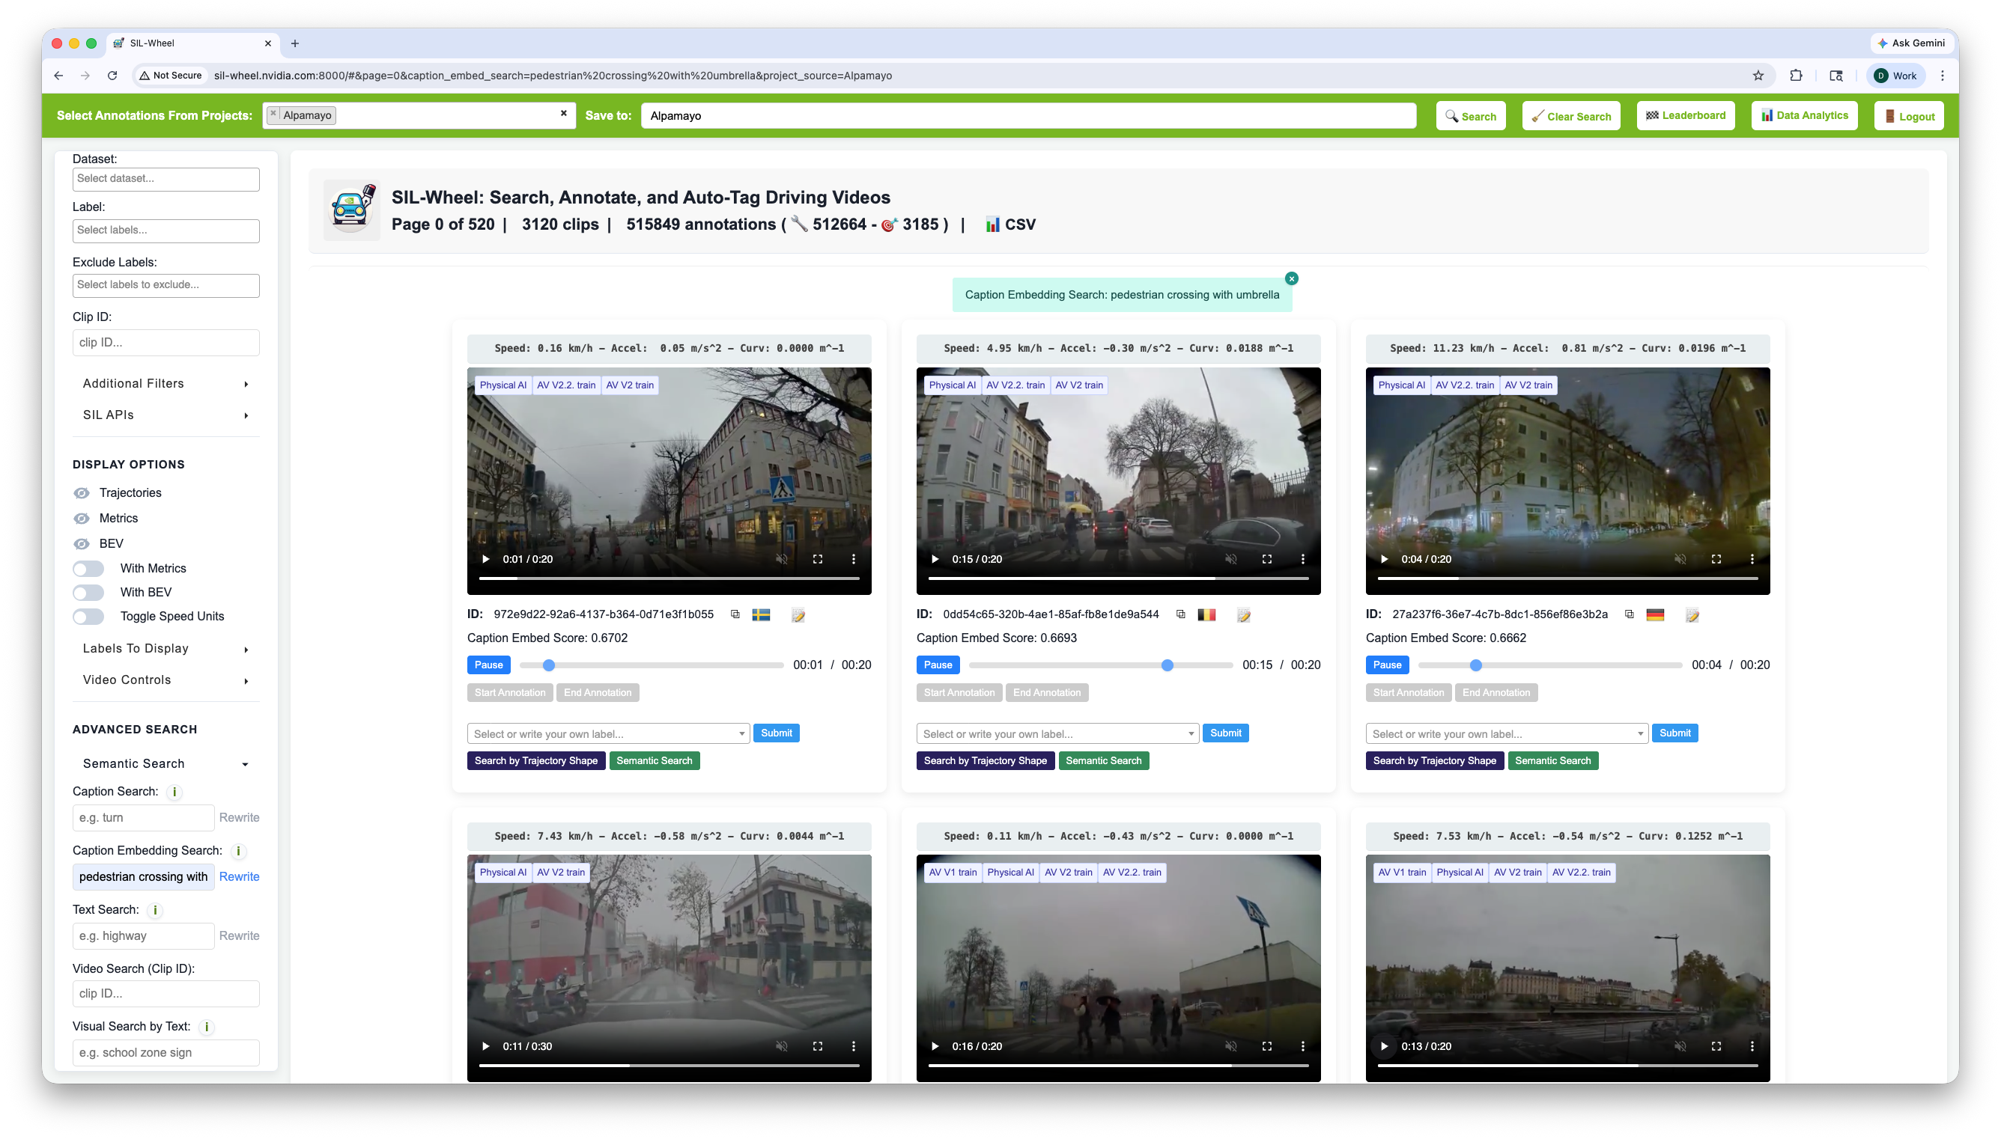This screenshot has height=1139, width=2001.
Task: Show Visual Search by Text info icon
Action: 207,1027
